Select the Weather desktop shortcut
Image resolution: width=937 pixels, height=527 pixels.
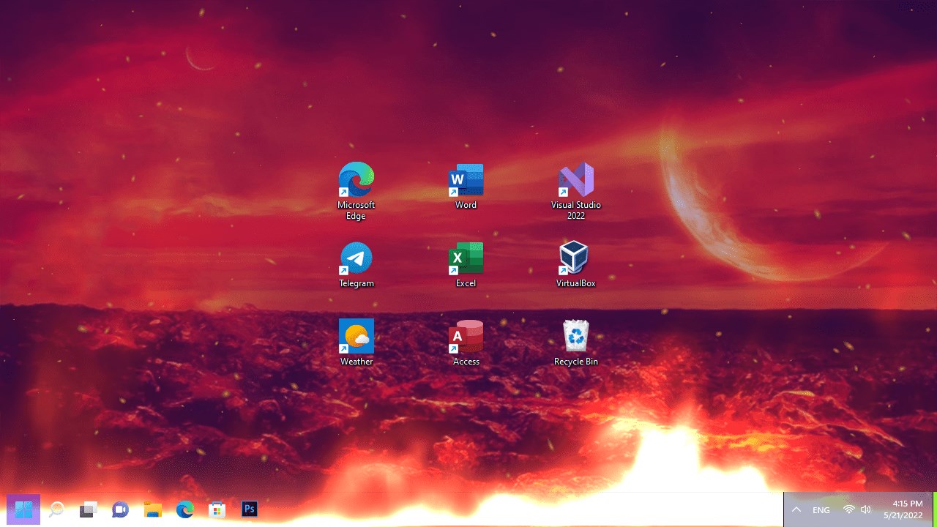[356, 343]
